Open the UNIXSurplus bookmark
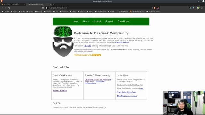Screen dimensions: 205x115 (x=123, y=11)
